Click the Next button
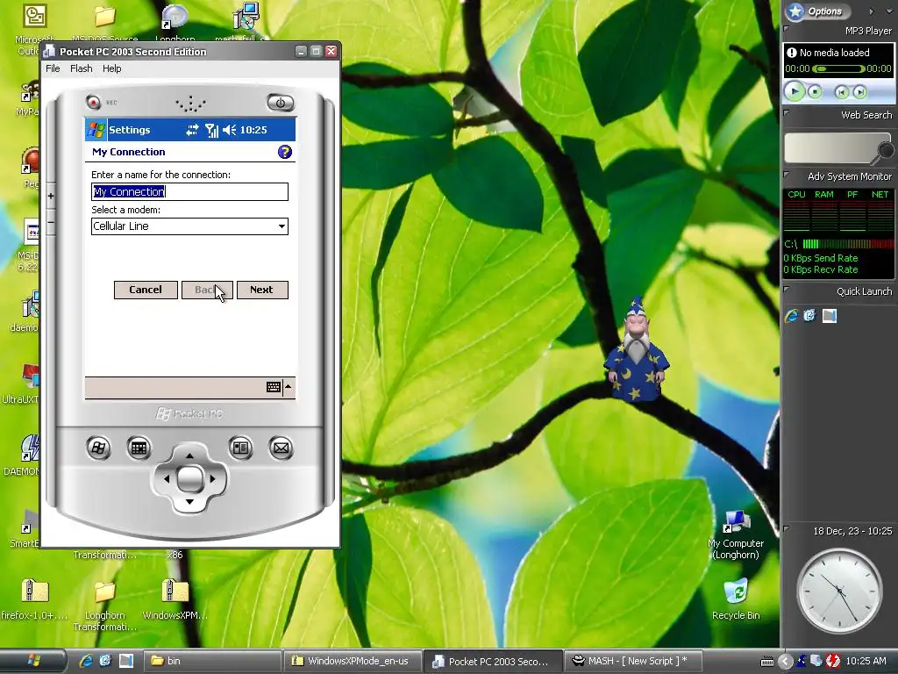This screenshot has width=898, height=674. pos(261,290)
